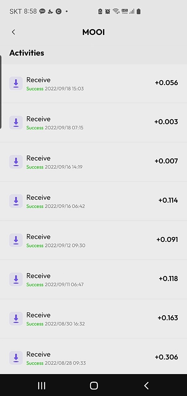Open the +0.306 receive activity
The image size is (187, 396).
pos(93,356)
